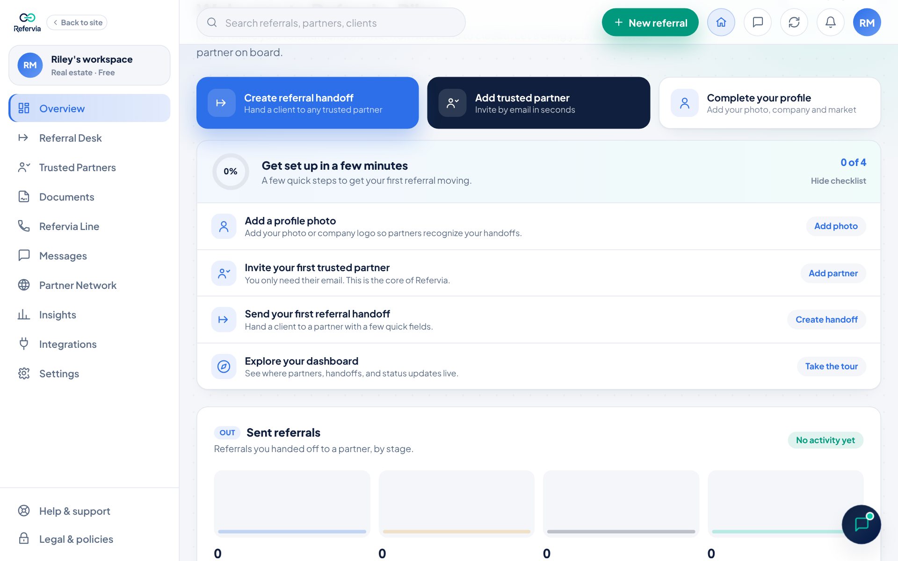
Task: Click the Send first referral handoff row icon
Action: point(224,320)
